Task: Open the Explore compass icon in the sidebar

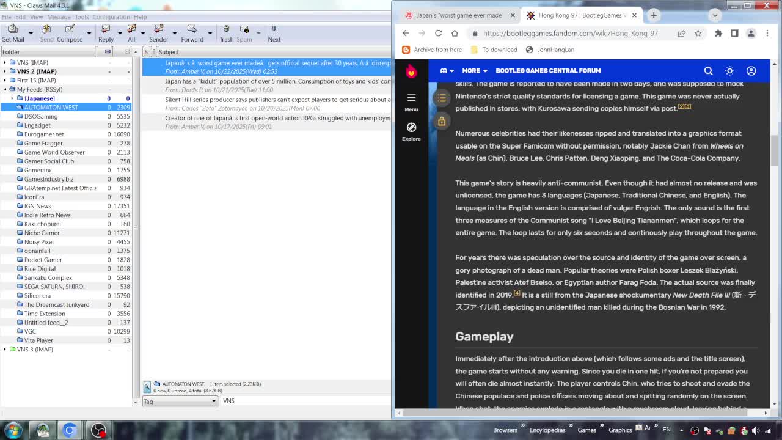Action: coord(411,128)
